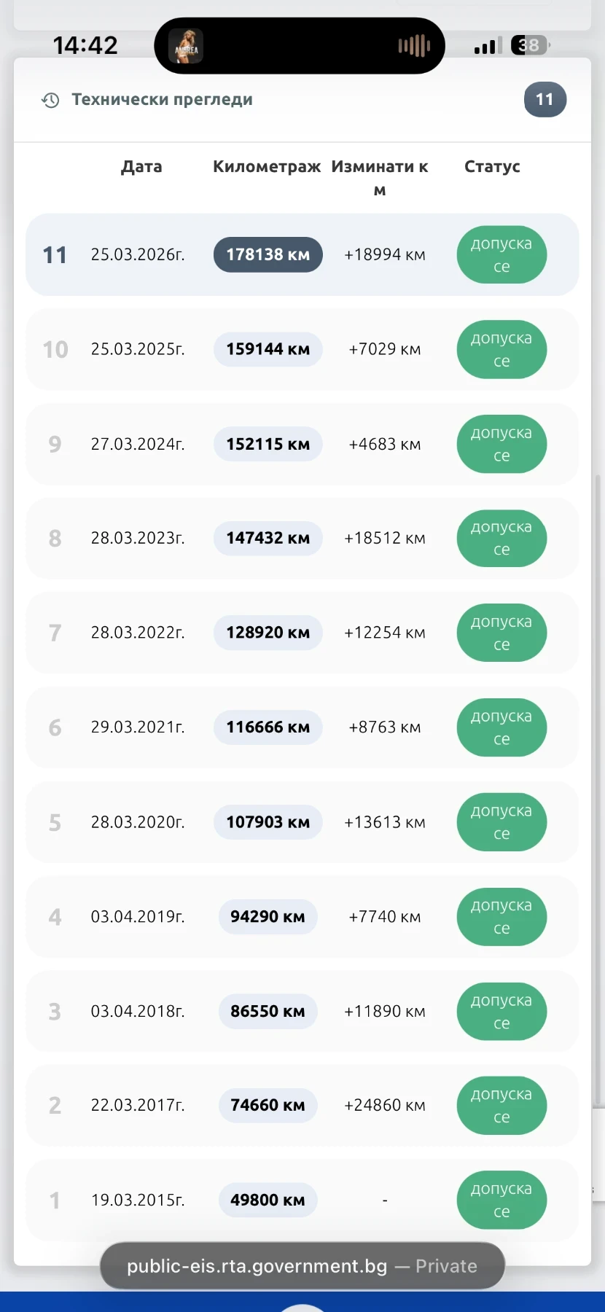Image resolution: width=605 pixels, height=1312 pixels.
Task: Click the Дата column header
Action: pyautogui.click(x=141, y=167)
